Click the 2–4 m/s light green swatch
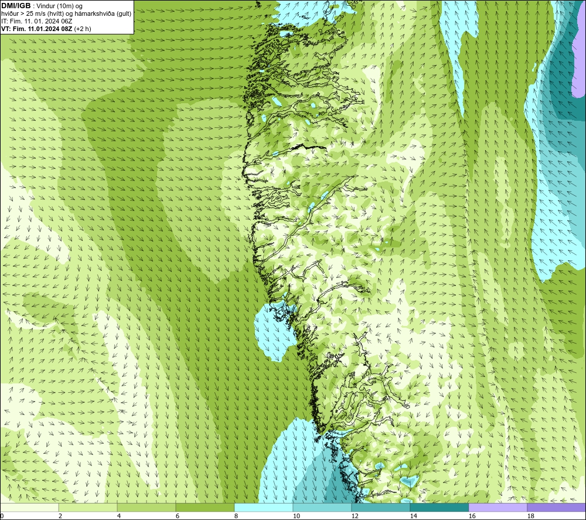Image resolution: width=586 pixels, height=520 pixels. point(88,507)
